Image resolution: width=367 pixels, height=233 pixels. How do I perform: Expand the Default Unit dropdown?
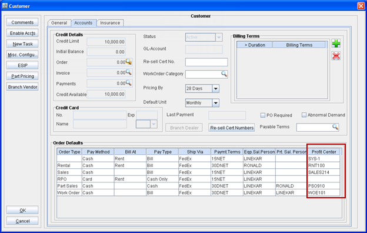coord(216,103)
